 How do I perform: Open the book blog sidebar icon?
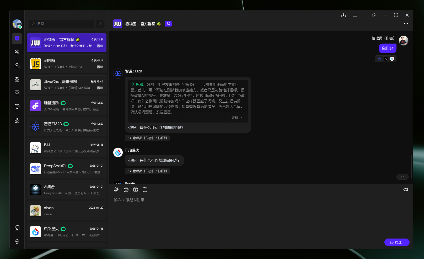17,93
